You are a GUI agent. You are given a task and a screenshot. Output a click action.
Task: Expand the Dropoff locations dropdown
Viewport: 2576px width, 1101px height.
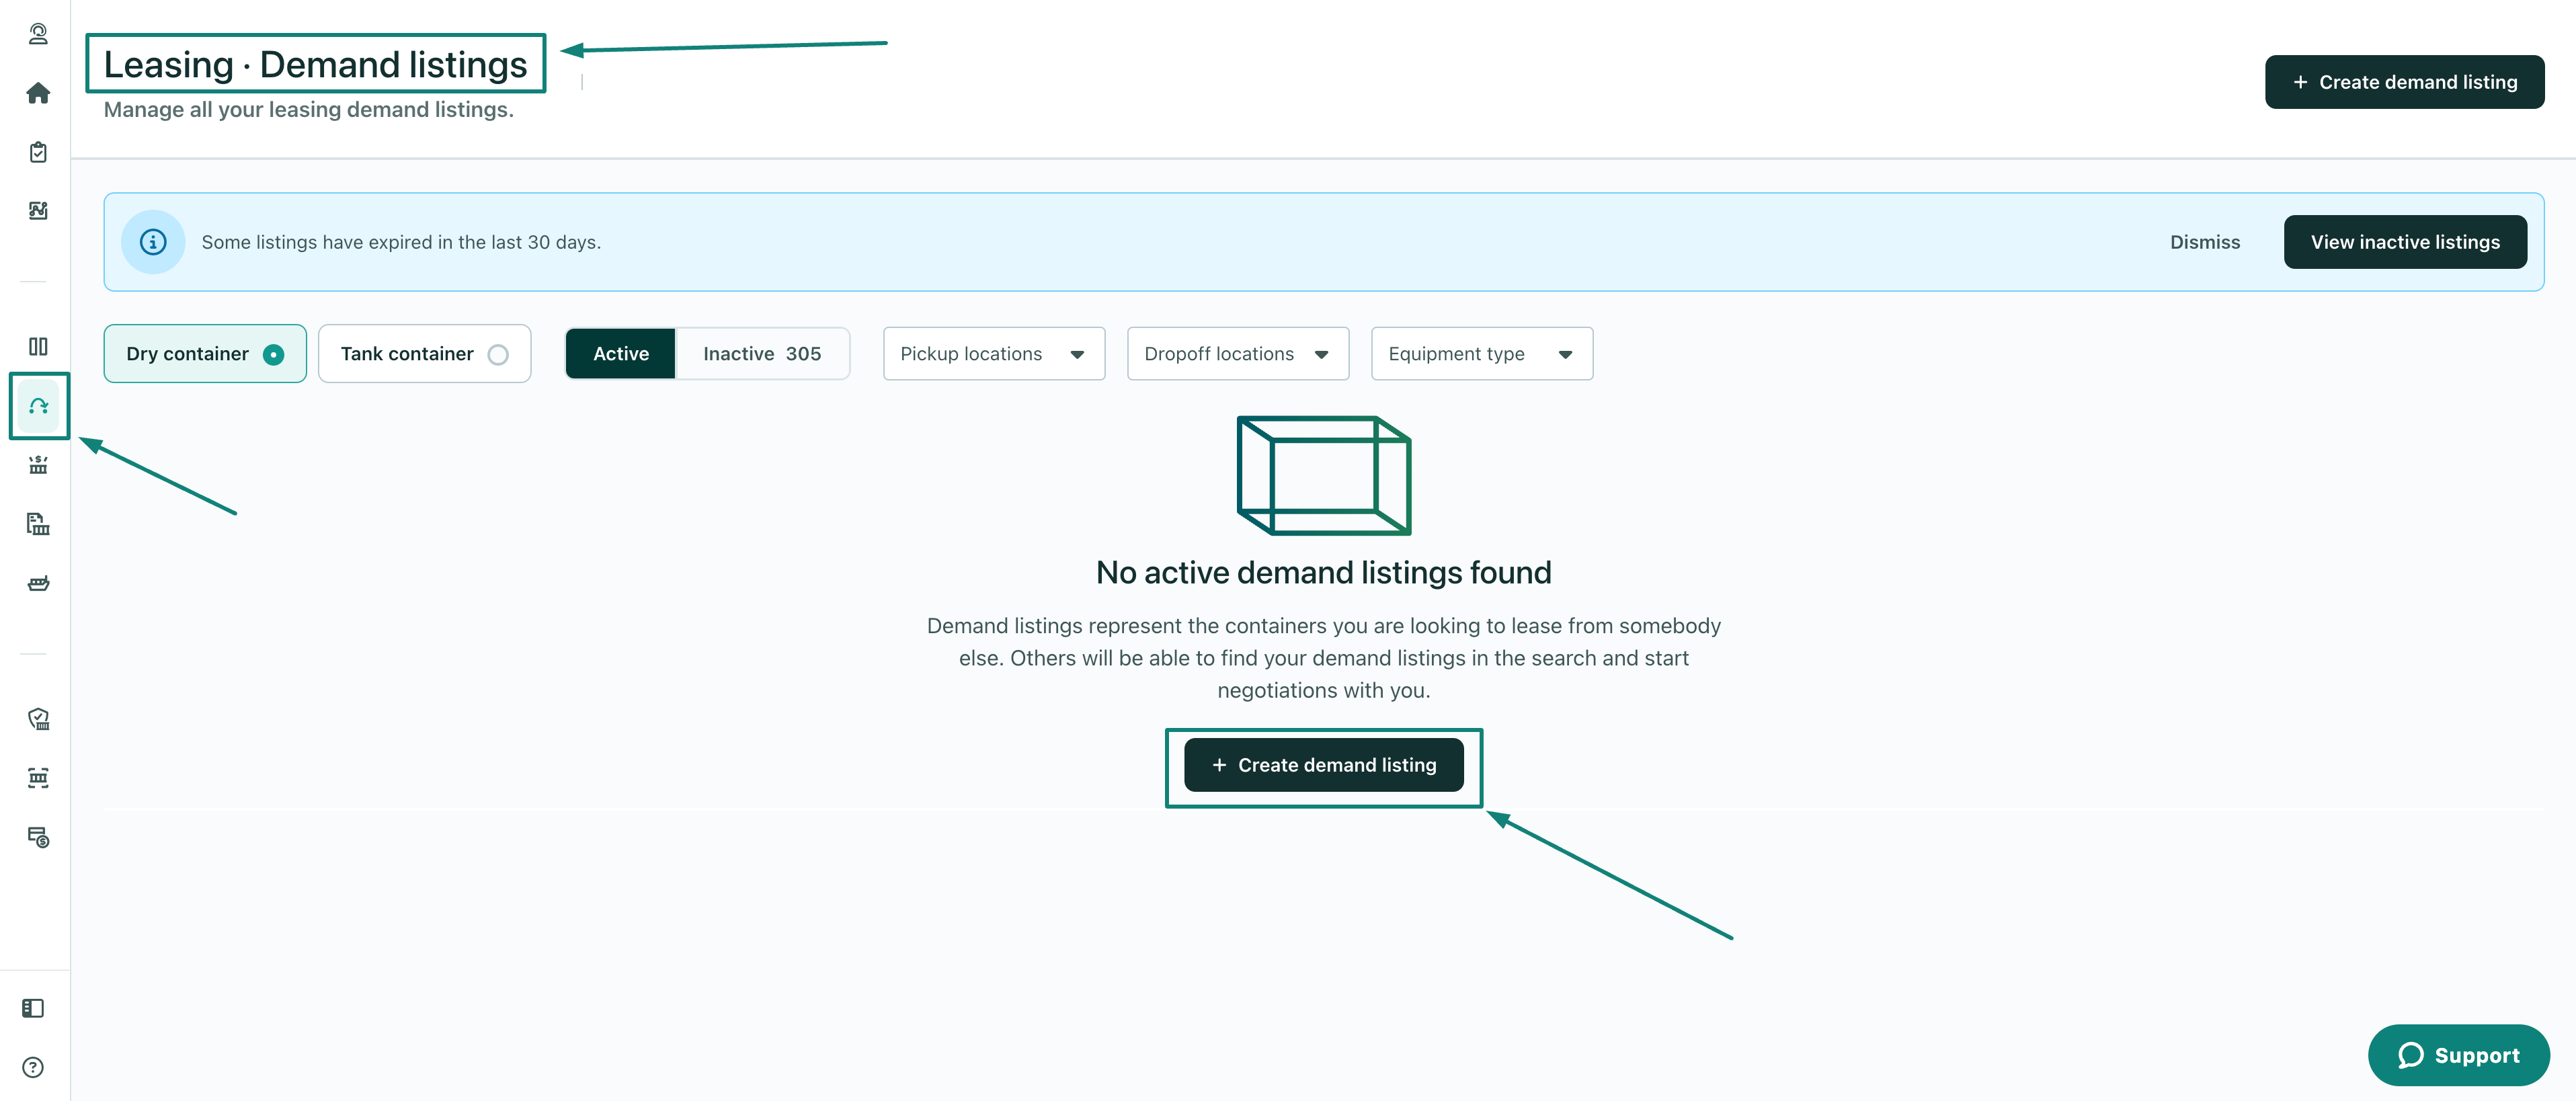pyautogui.click(x=1238, y=354)
